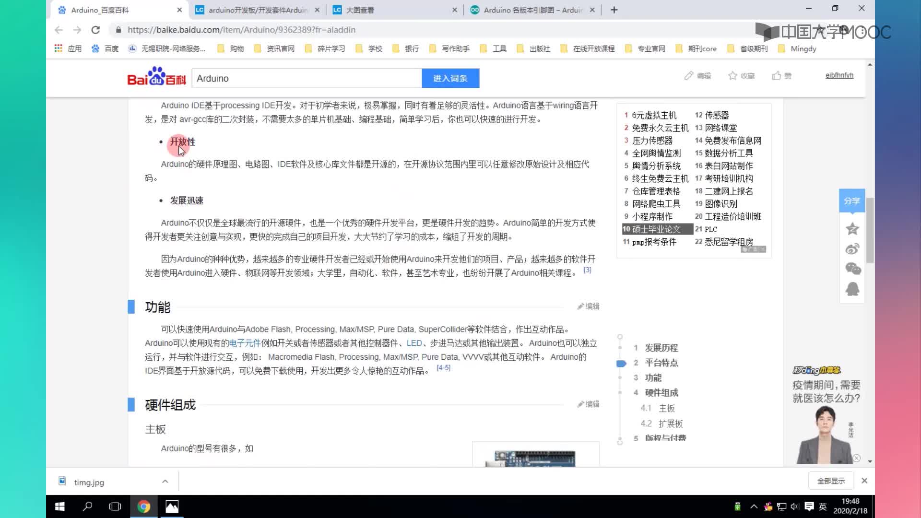Click the address bar URL
The image size is (921, 518).
click(241, 30)
